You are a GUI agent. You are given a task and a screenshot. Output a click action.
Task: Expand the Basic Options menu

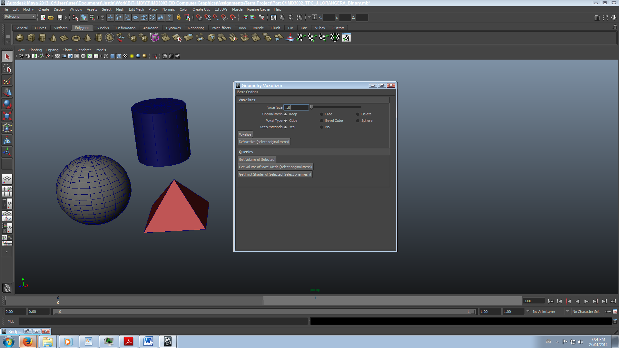click(x=248, y=92)
